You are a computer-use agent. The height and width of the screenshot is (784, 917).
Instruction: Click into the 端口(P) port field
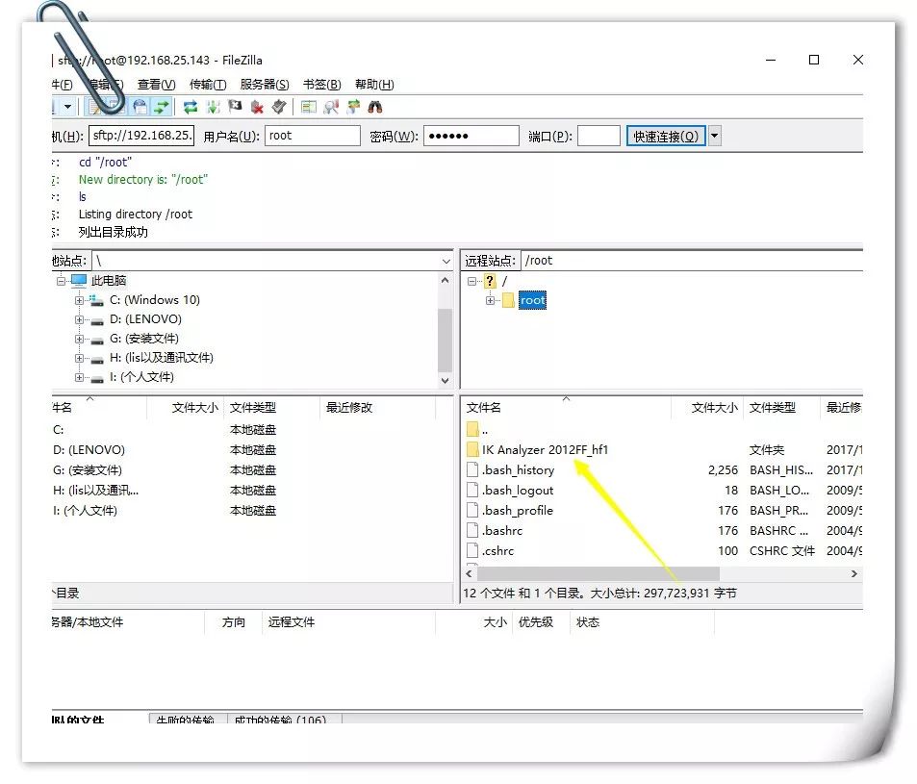(x=598, y=136)
